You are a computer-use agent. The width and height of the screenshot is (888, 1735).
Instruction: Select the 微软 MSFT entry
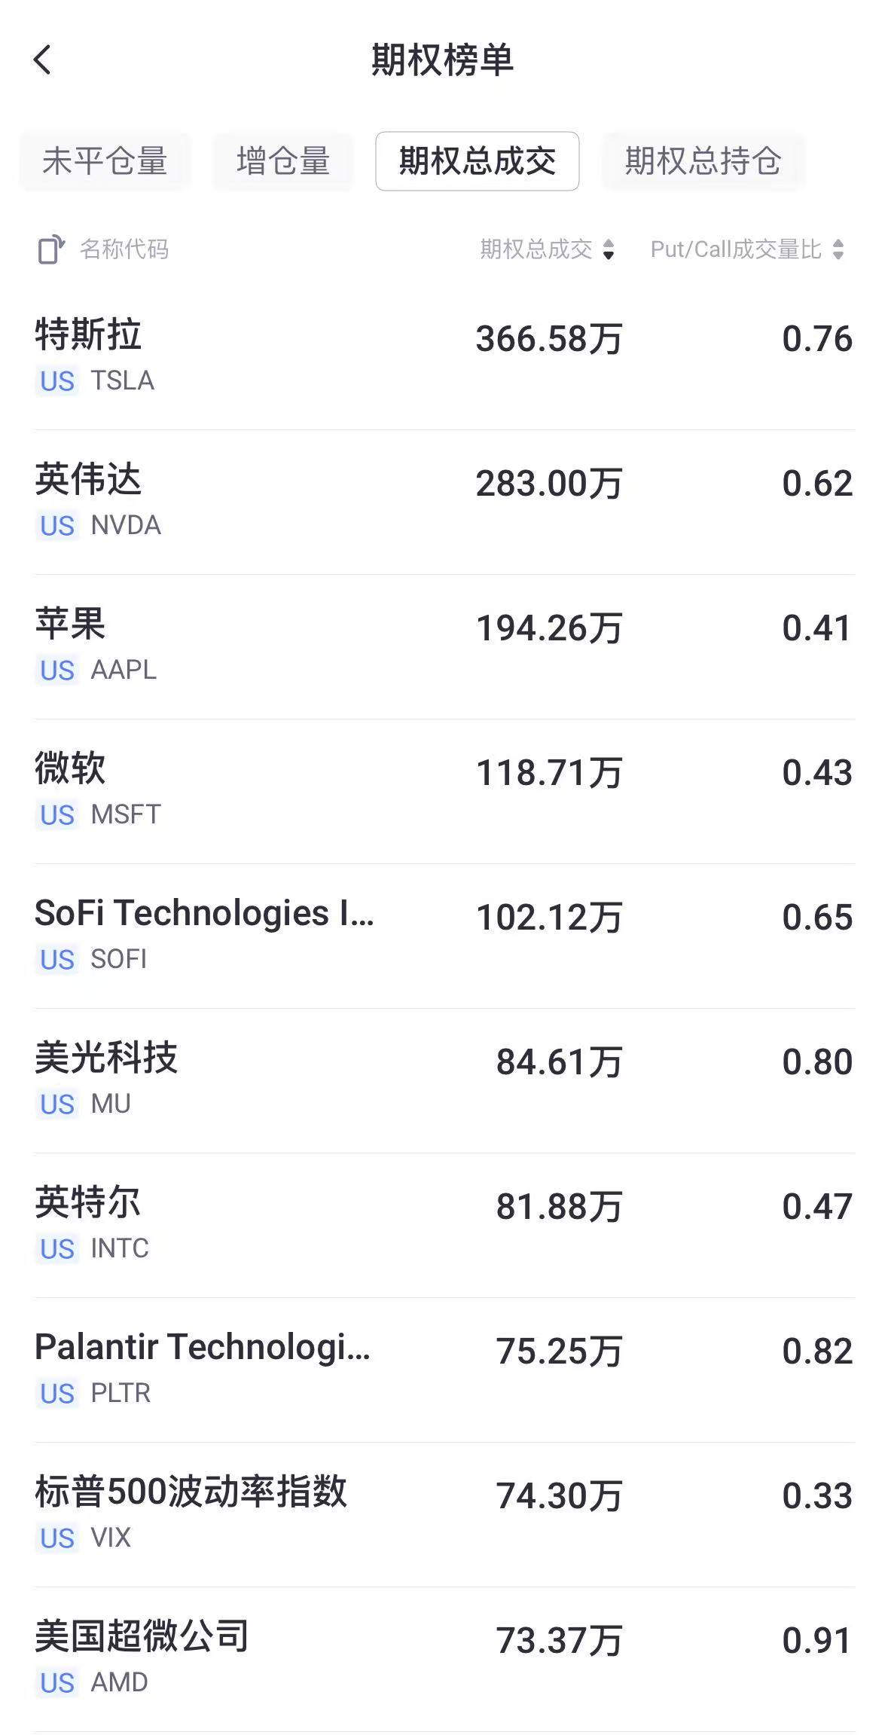(x=444, y=790)
